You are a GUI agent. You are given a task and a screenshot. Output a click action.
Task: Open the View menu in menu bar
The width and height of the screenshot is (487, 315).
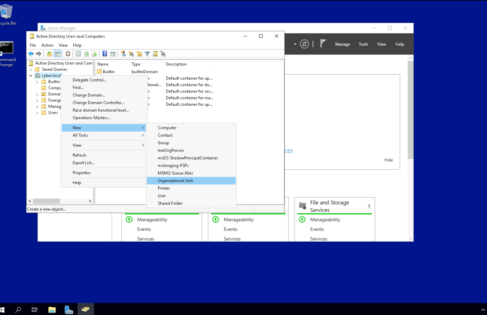(63, 45)
